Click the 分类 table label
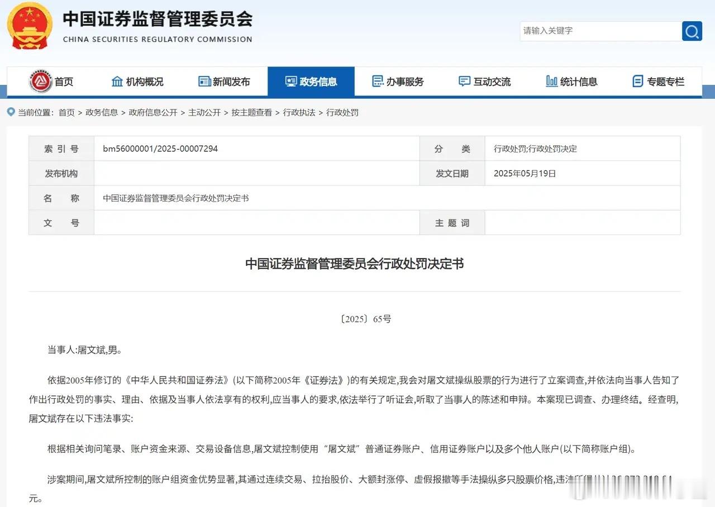The height and width of the screenshot is (507, 715). [x=452, y=149]
